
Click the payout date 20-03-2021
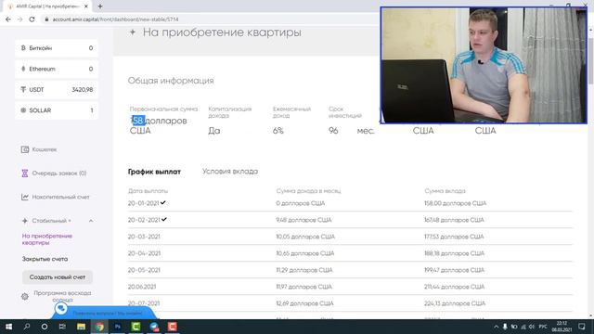[144, 237]
